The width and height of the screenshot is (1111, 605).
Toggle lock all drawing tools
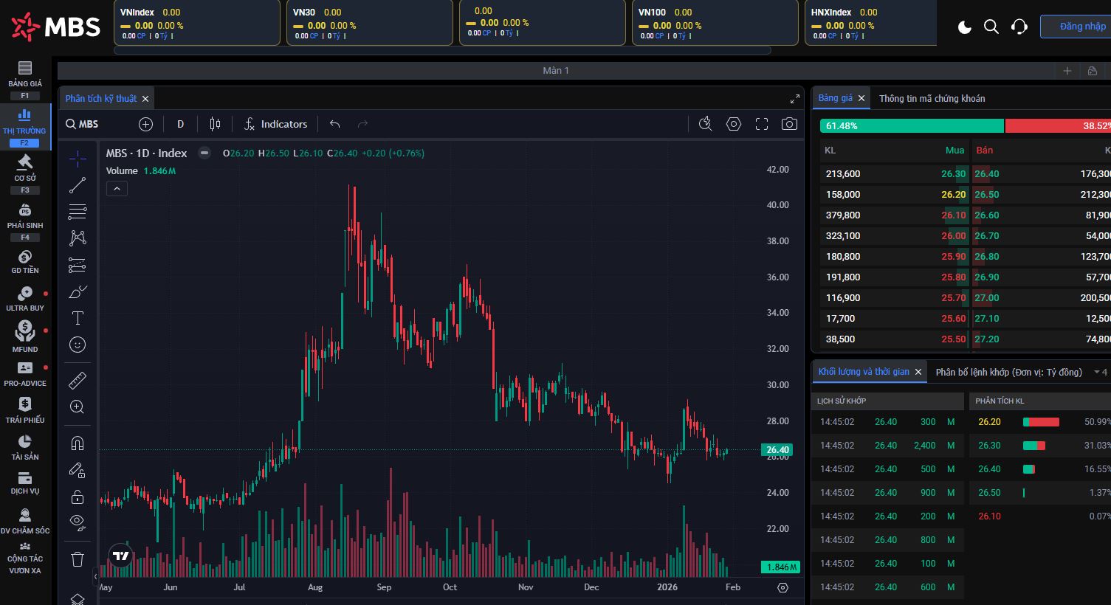click(78, 497)
